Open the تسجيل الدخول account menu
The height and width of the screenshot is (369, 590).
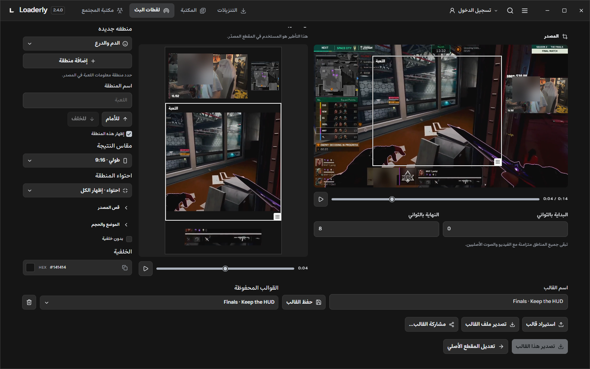click(473, 11)
